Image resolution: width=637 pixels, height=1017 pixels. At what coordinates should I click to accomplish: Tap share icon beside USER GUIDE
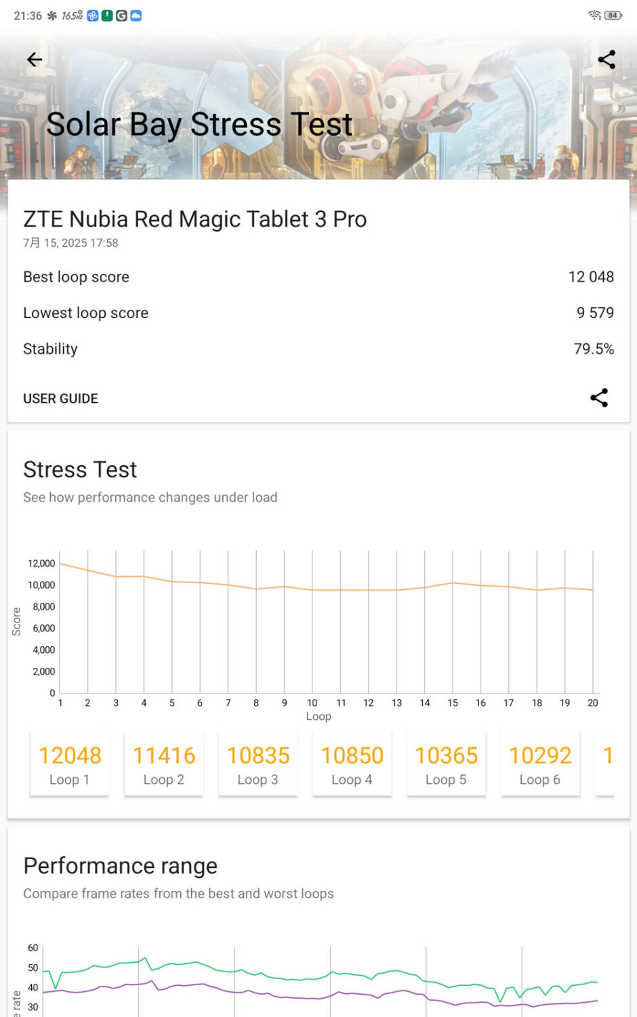(x=599, y=398)
